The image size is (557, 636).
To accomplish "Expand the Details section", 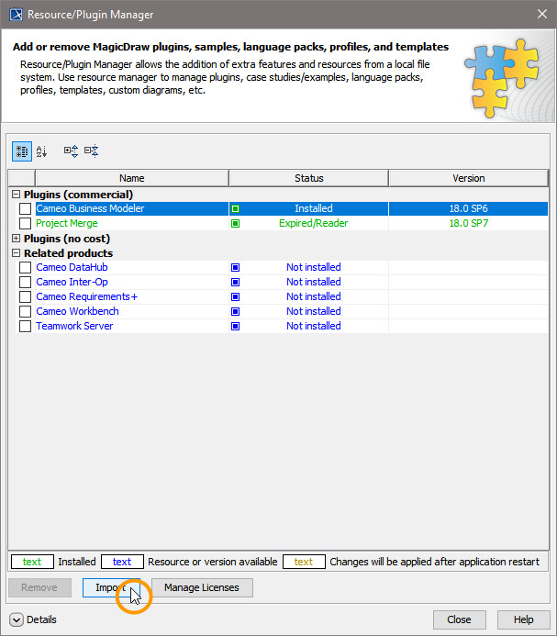I will click(x=17, y=619).
